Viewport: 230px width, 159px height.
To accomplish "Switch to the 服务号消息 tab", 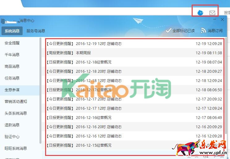I will click(x=36, y=31).
